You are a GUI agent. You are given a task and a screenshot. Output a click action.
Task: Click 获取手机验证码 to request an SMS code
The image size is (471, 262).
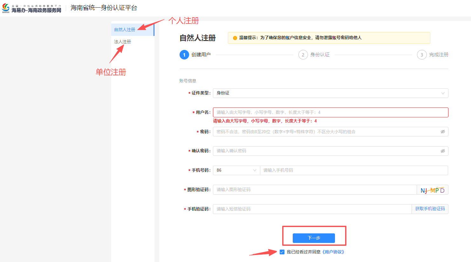coord(430,209)
